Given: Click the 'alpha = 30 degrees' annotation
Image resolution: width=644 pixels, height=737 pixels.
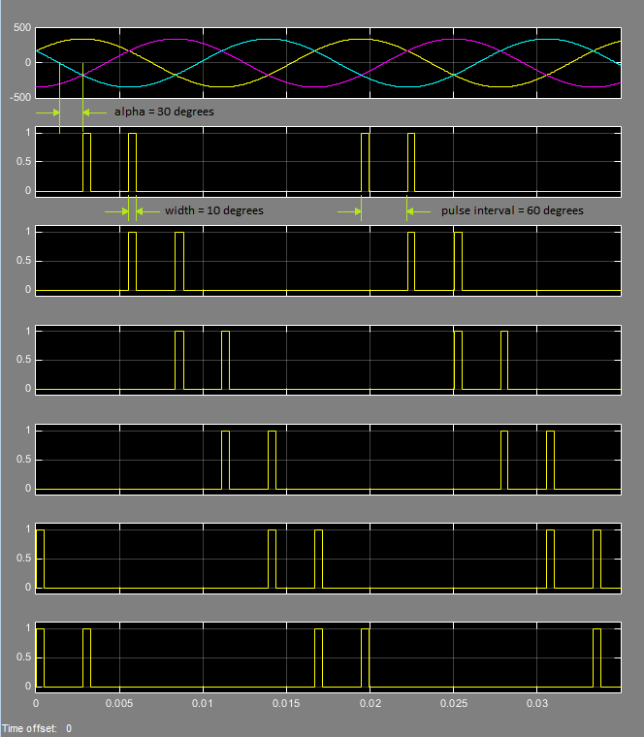Looking at the screenshot, I should 164,112.
